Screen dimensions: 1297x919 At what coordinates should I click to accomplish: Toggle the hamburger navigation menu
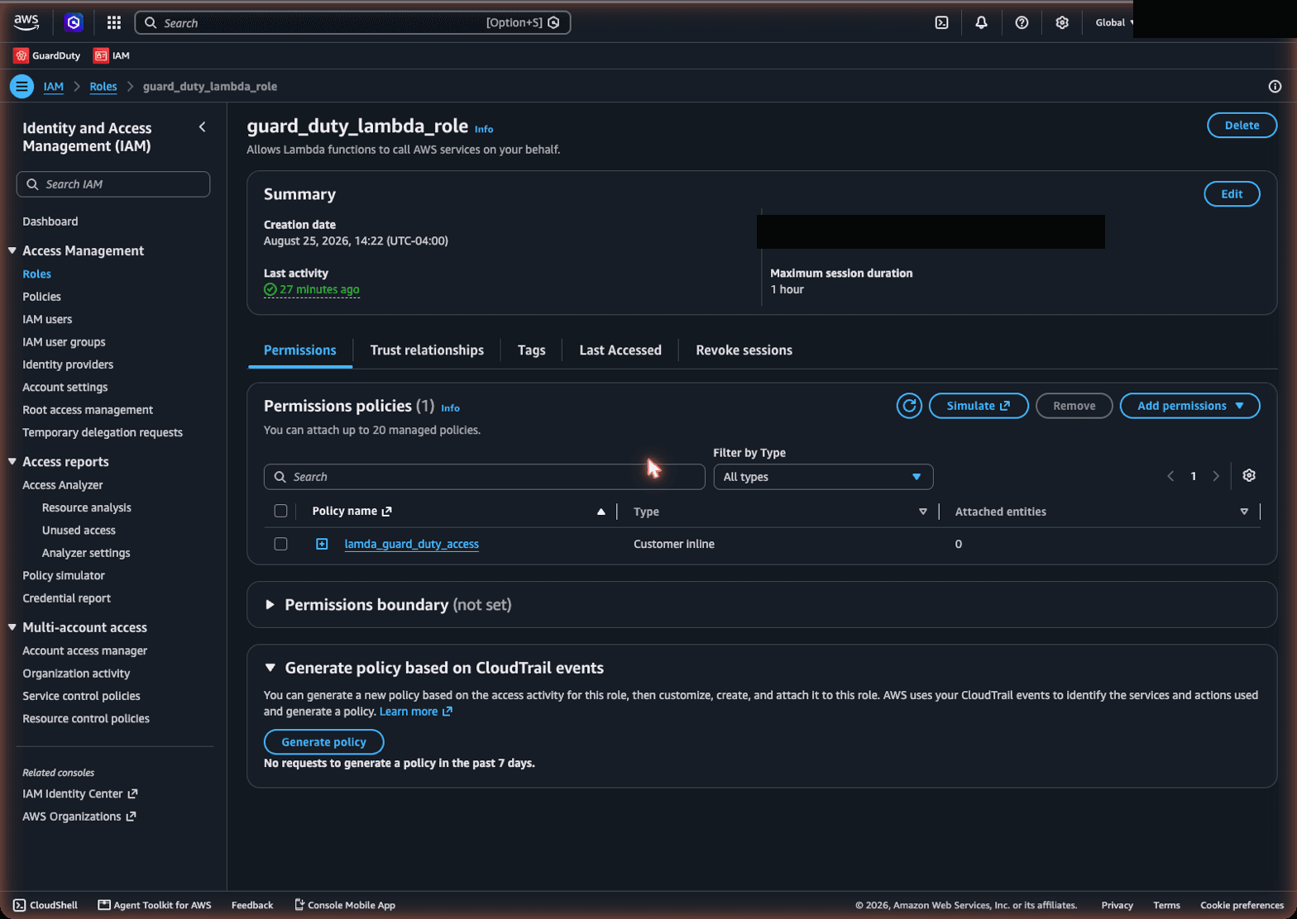coord(22,86)
